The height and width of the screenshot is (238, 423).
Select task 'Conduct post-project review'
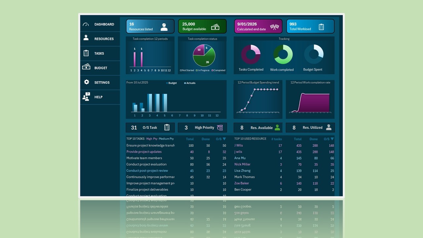point(147,171)
